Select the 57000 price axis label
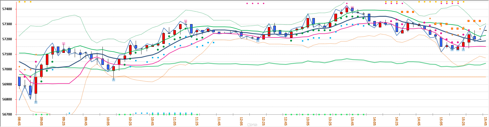Viewport: 489px width, 127px height. tap(7, 69)
